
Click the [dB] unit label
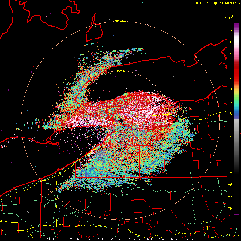[x=229, y=19]
